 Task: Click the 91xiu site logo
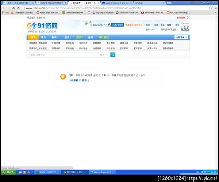point(42,28)
